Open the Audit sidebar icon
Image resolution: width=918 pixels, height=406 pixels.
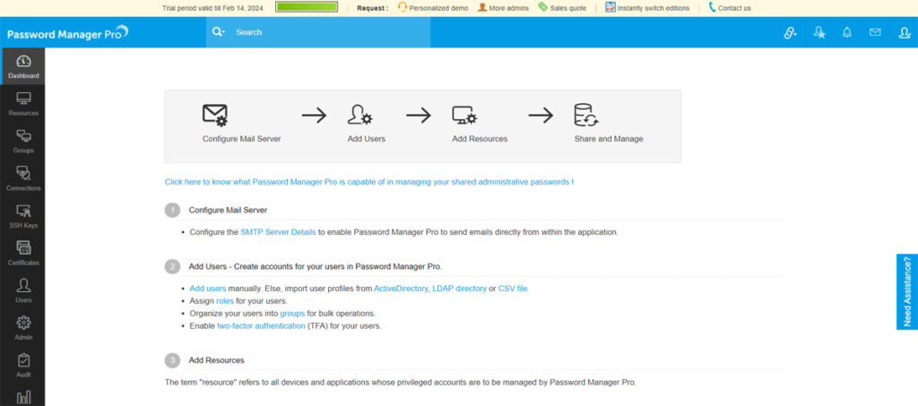(x=23, y=365)
